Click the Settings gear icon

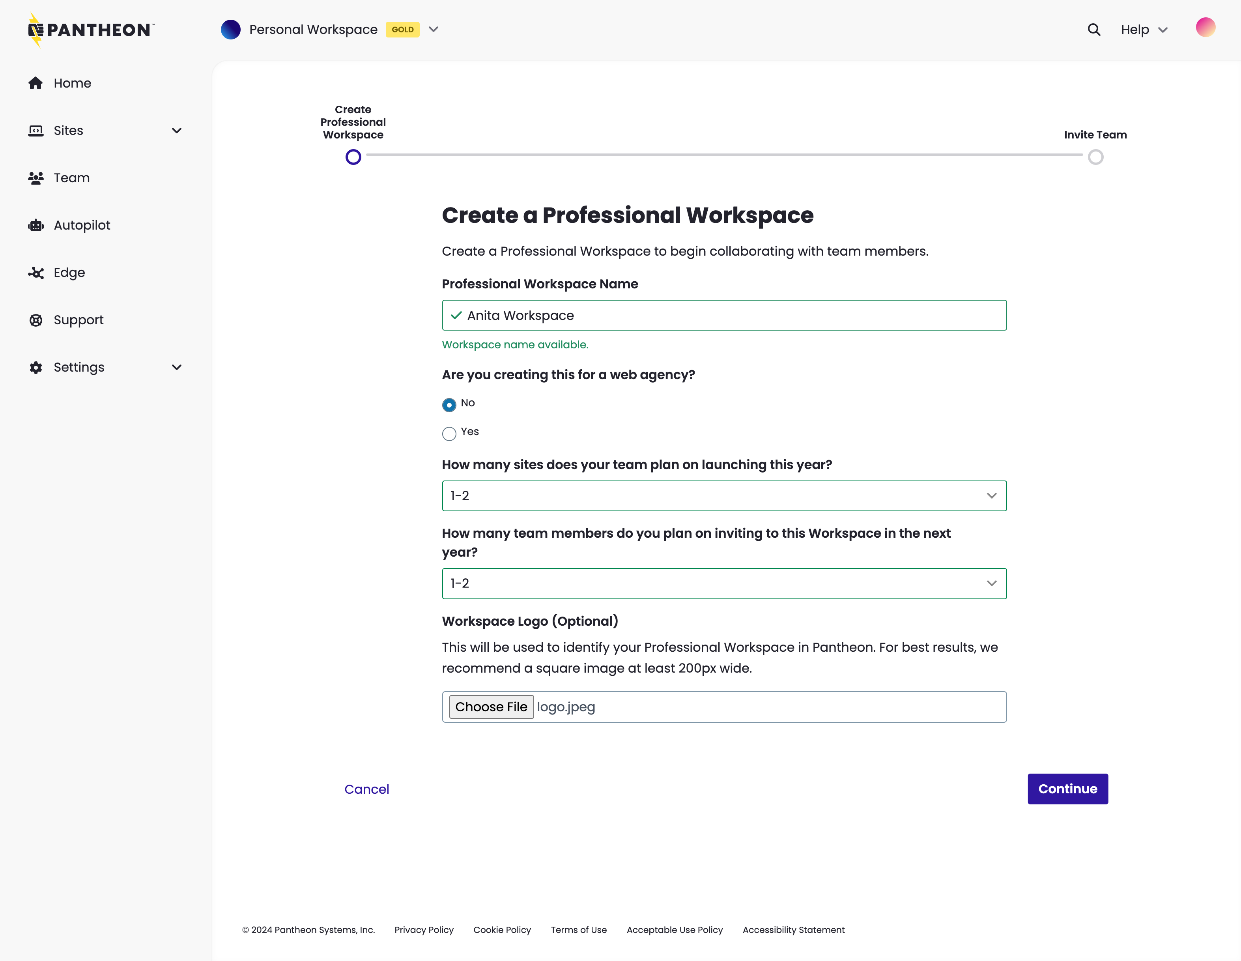(35, 367)
